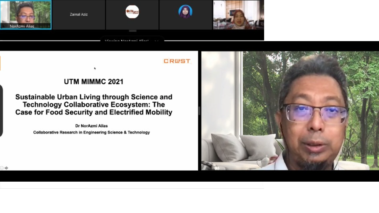
Task: Click the divider handle between slide and video
Action: [199, 111]
